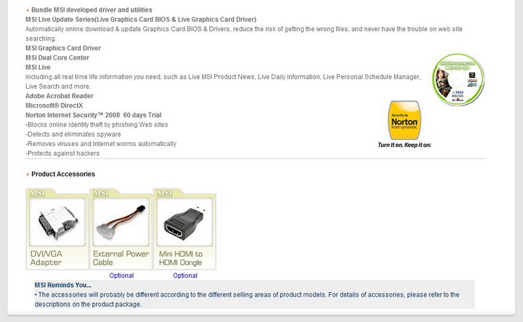The width and height of the screenshot is (523, 322).
Task: Click Optional label under External Power Cable
Action: click(x=121, y=275)
